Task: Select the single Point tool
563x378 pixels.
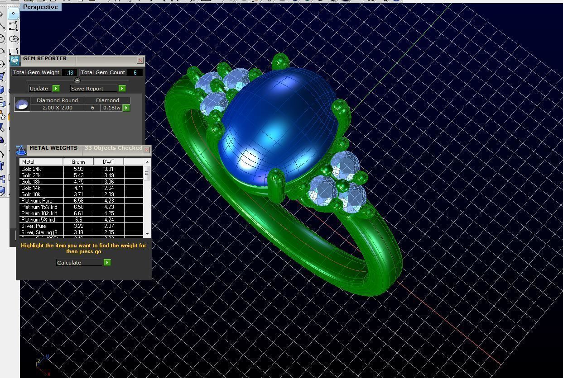Action: point(14,14)
